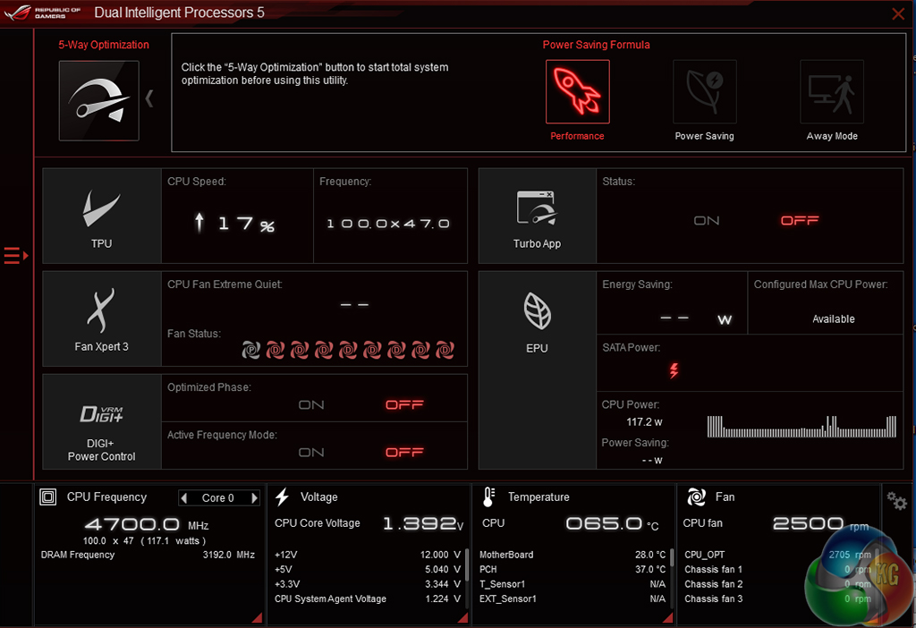Switch to Away Mode icon
This screenshot has width=916, height=628.
click(x=831, y=92)
